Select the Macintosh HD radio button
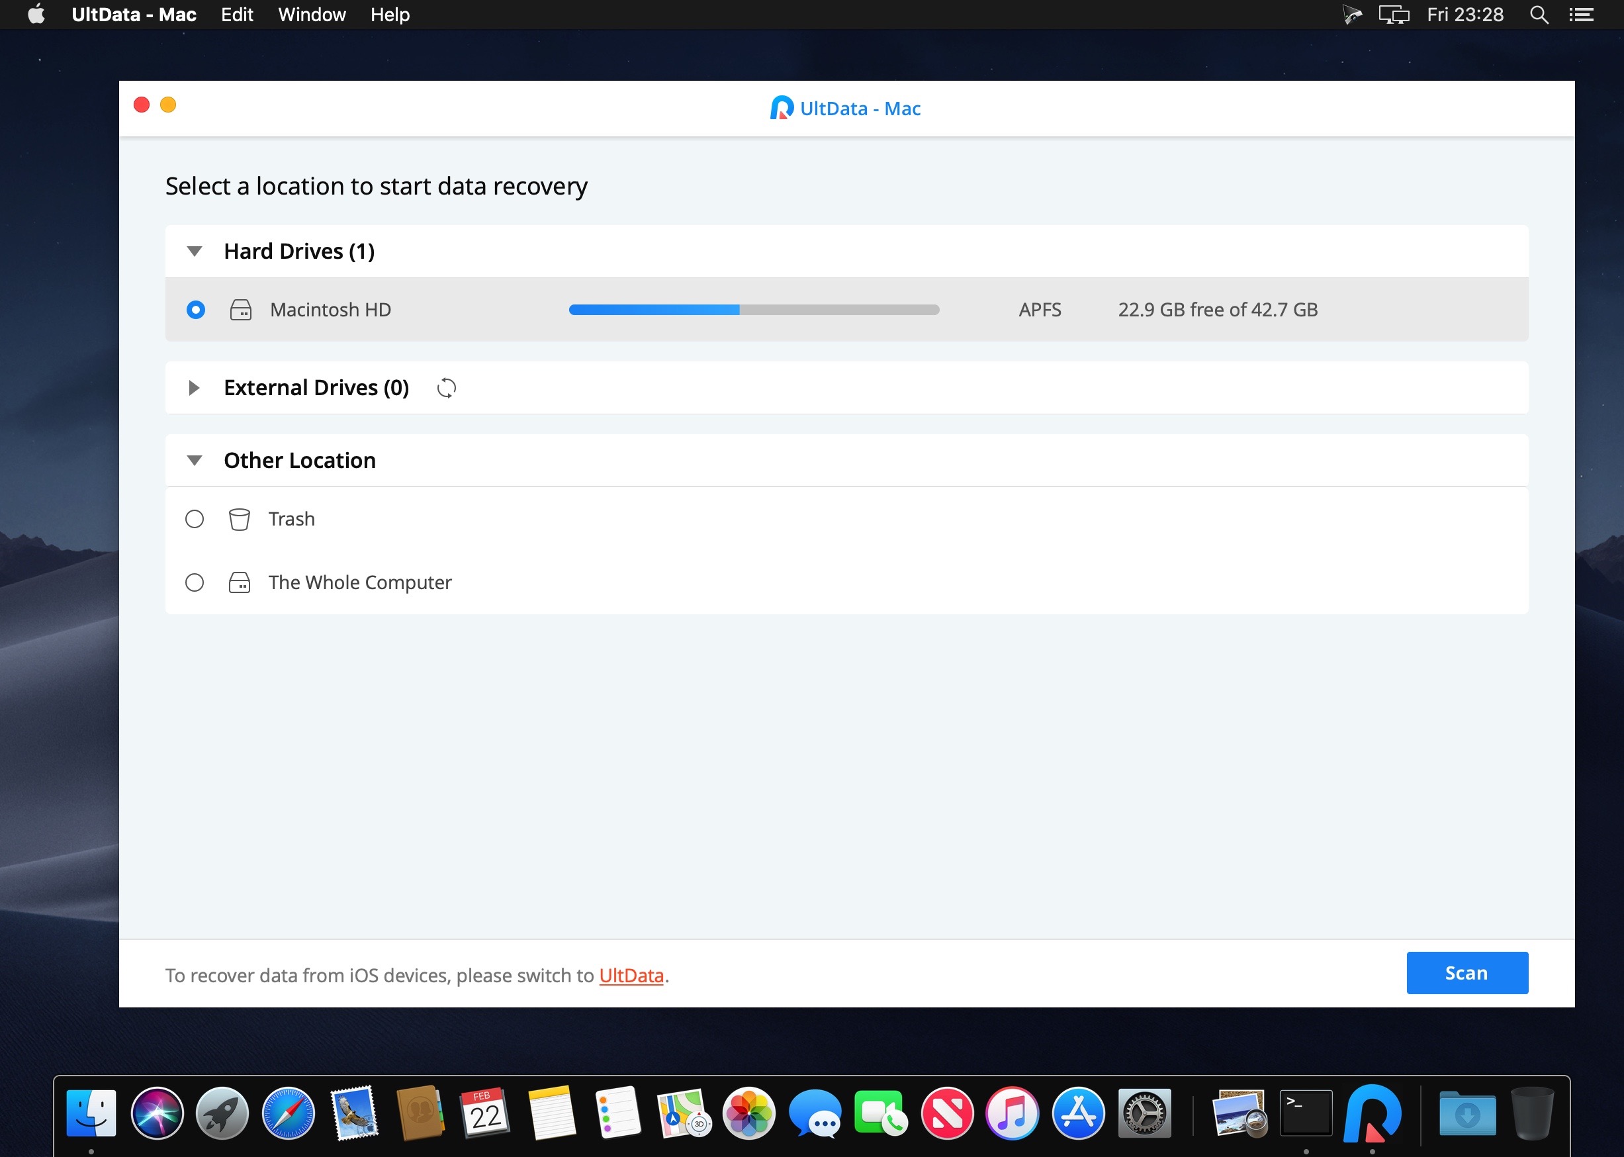Viewport: 1624px width, 1157px height. pyautogui.click(x=194, y=309)
